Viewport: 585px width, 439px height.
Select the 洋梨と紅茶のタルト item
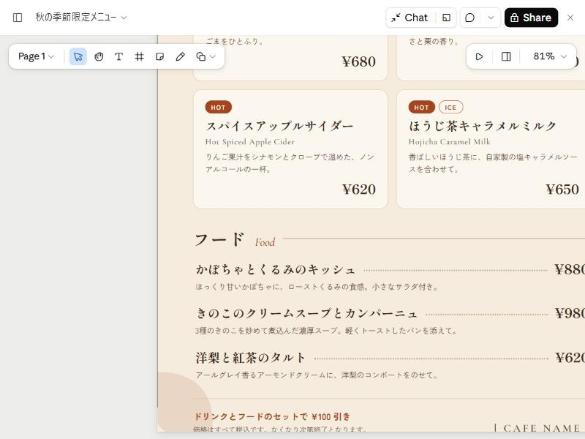tap(250, 358)
